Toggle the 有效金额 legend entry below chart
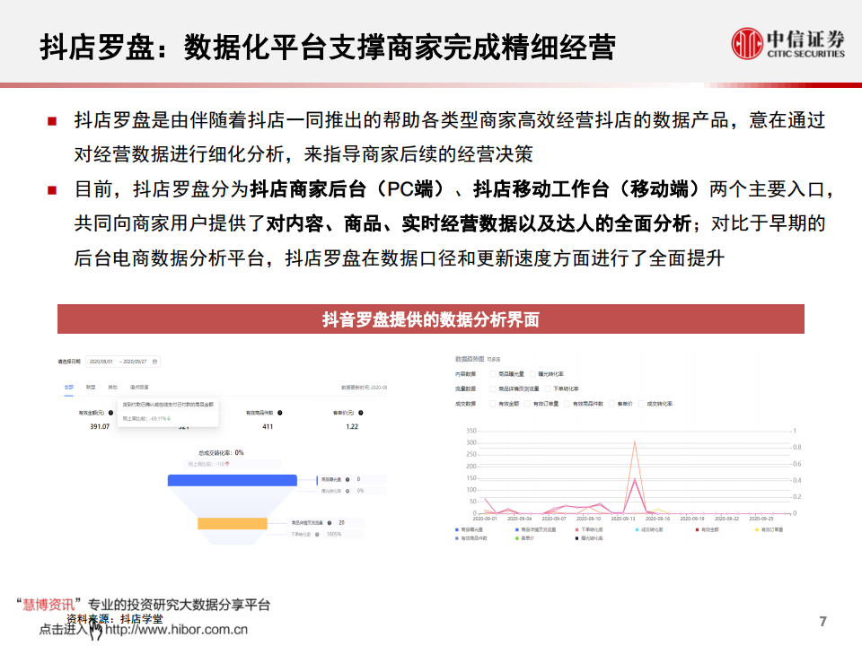The image size is (862, 646). pyautogui.click(x=707, y=529)
